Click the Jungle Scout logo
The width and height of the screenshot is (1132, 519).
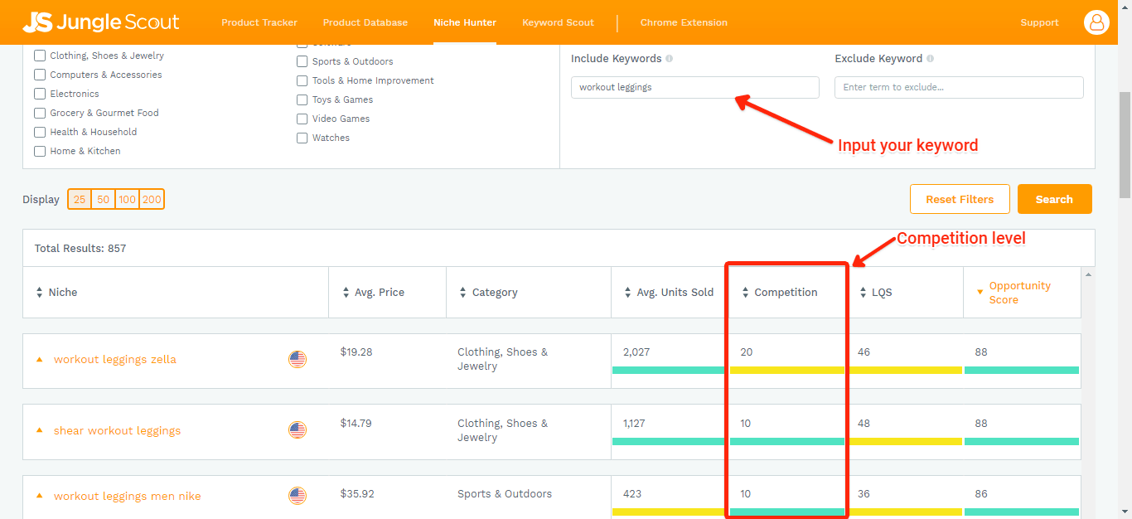(100, 22)
